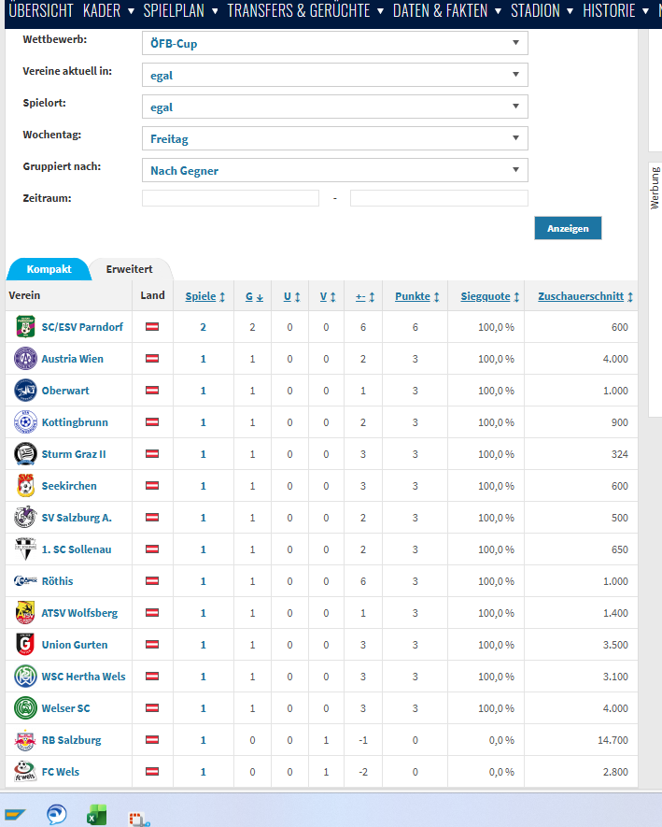Click the Union Gurten club logo

(25, 645)
